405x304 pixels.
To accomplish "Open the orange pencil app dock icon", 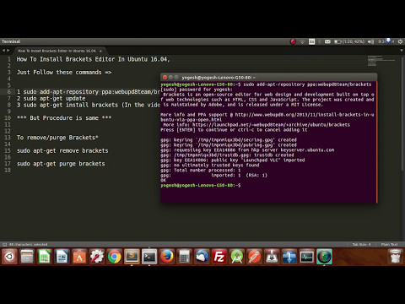I will click(254, 257).
